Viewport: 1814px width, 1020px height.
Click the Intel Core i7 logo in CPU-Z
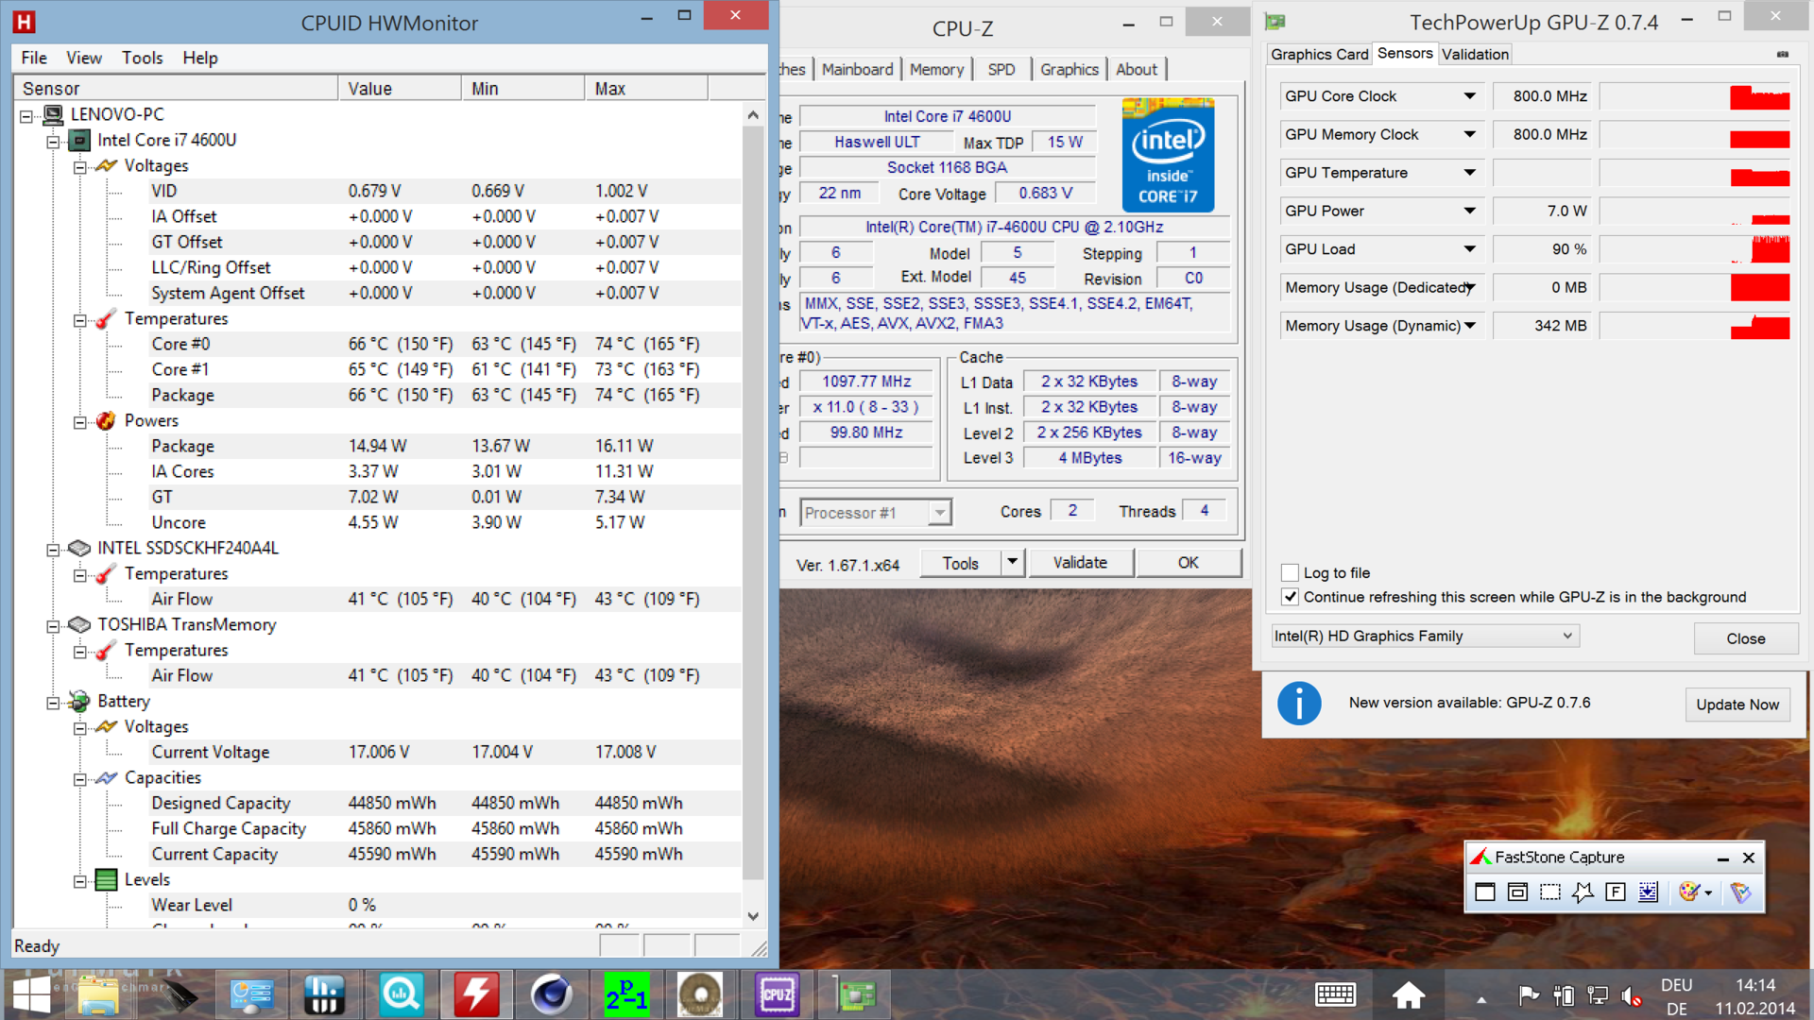click(x=1168, y=155)
